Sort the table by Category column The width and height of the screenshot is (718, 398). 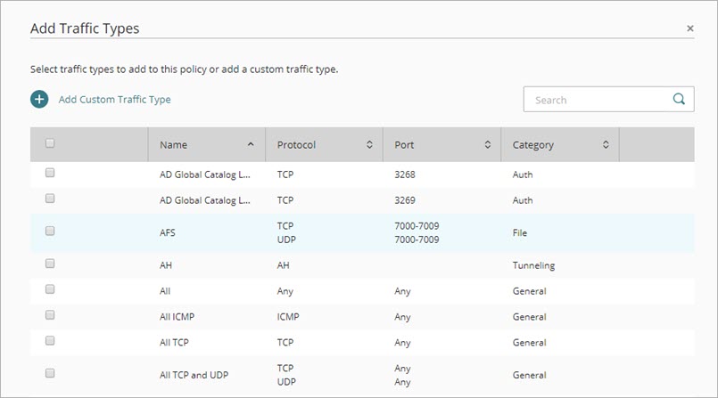point(606,144)
